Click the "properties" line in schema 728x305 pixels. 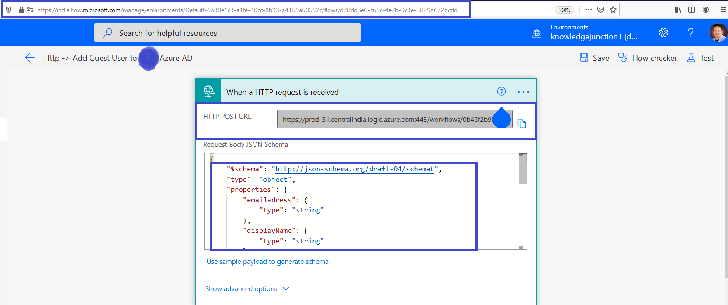click(x=257, y=190)
